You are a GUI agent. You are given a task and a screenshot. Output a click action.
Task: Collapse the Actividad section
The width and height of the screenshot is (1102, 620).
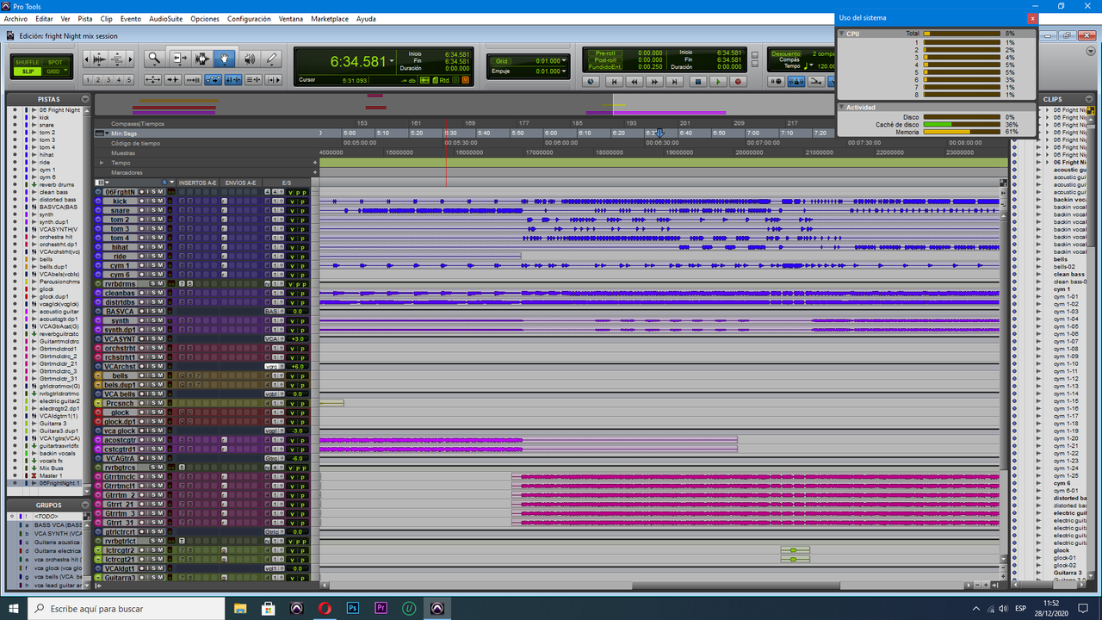843,107
